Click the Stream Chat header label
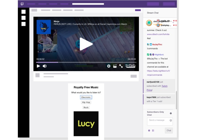197x140 pixels. pyautogui.click(x=153, y=13)
